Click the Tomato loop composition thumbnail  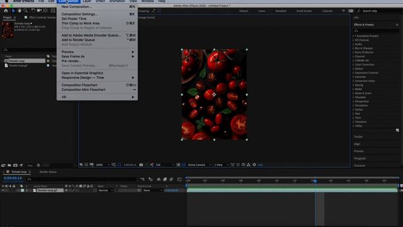tap(7, 30)
